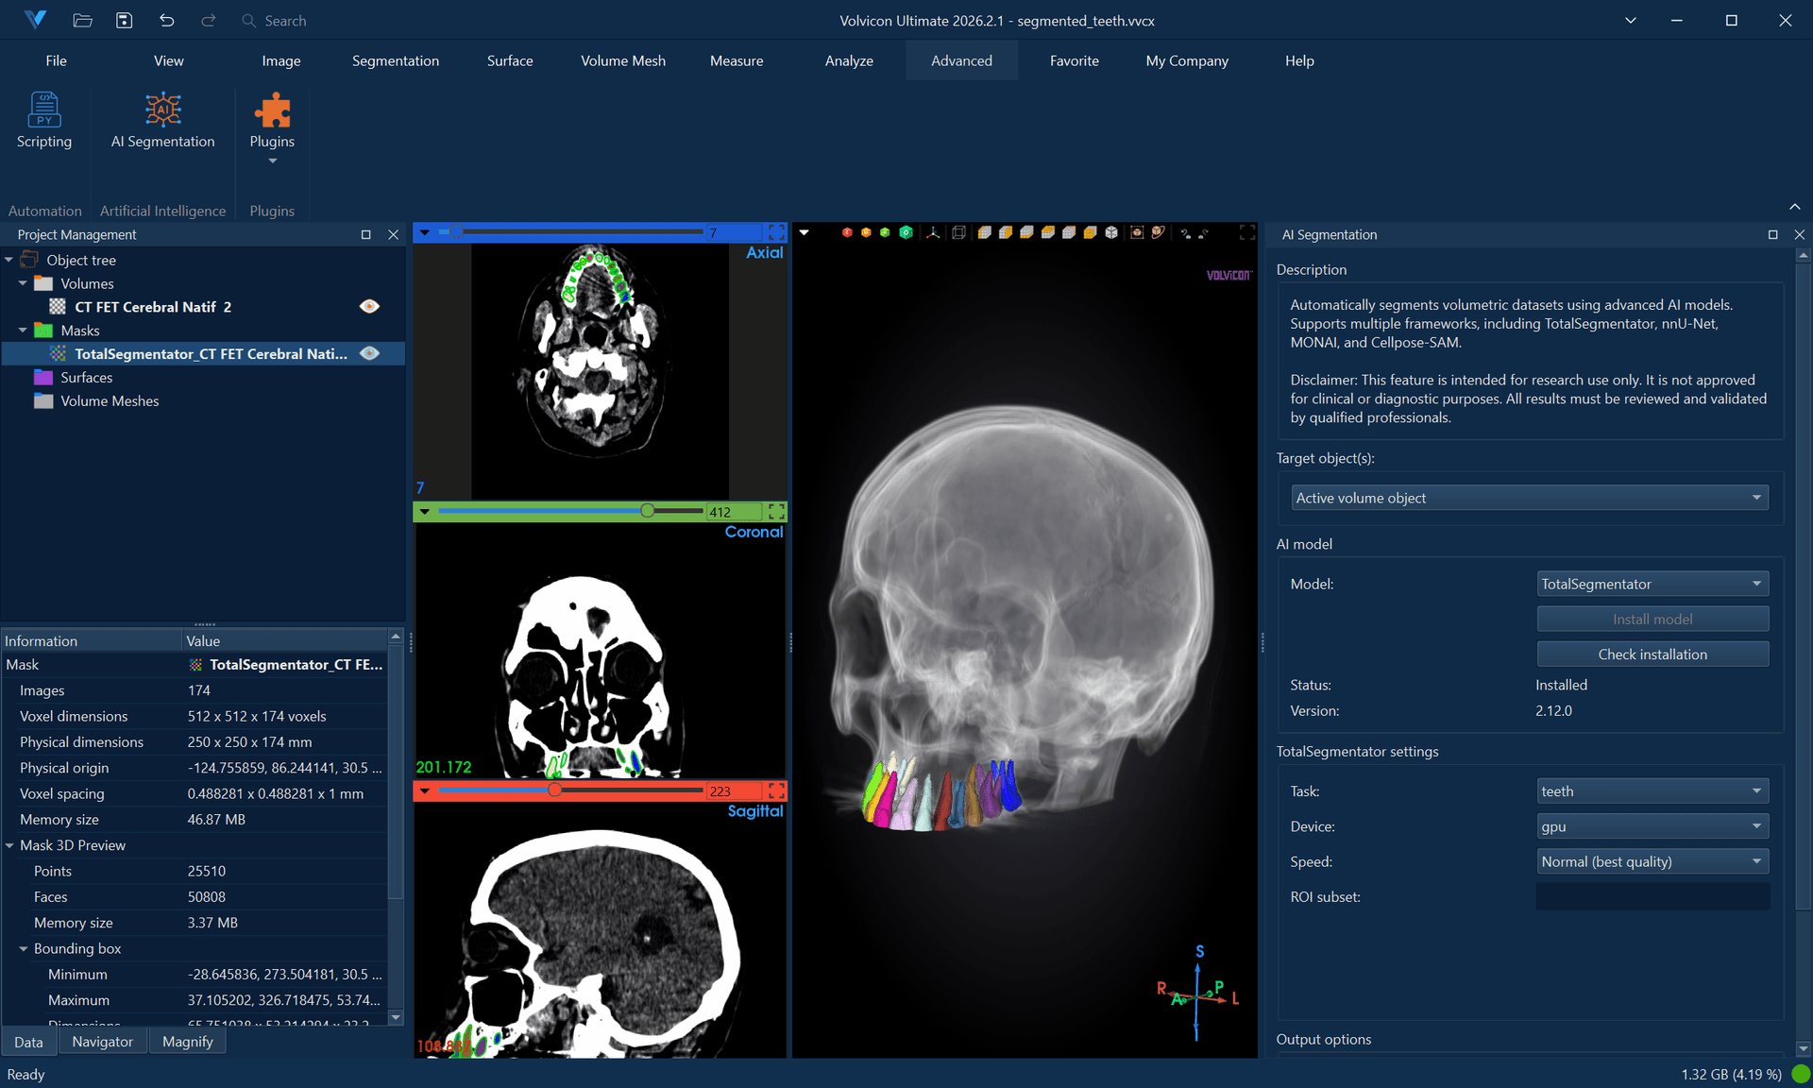This screenshot has height=1088, width=1813.
Task: Click the orientation axes icon in the 3D view
Action: pos(932,232)
